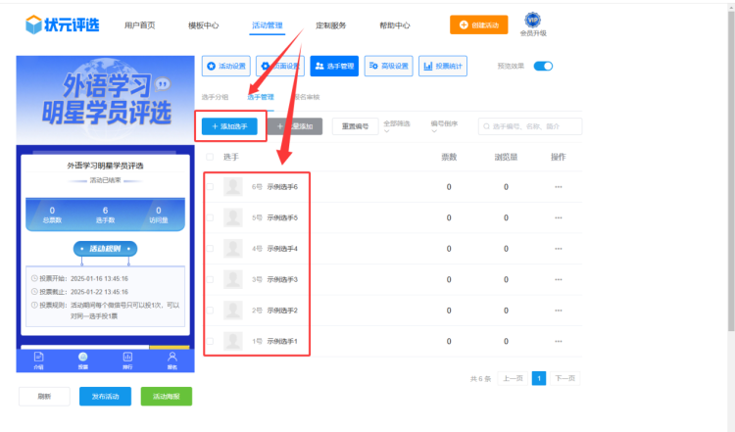This screenshot has height=432, width=735.
Task: Tick the checkbox for 示例选手5
Action: [209, 217]
